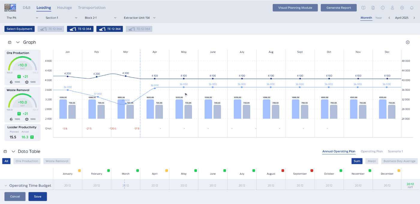
Task: Open the user profile icon
Action: (392, 8)
